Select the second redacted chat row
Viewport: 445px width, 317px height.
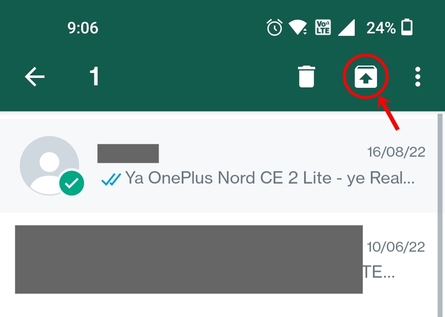pyautogui.click(x=218, y=259)
